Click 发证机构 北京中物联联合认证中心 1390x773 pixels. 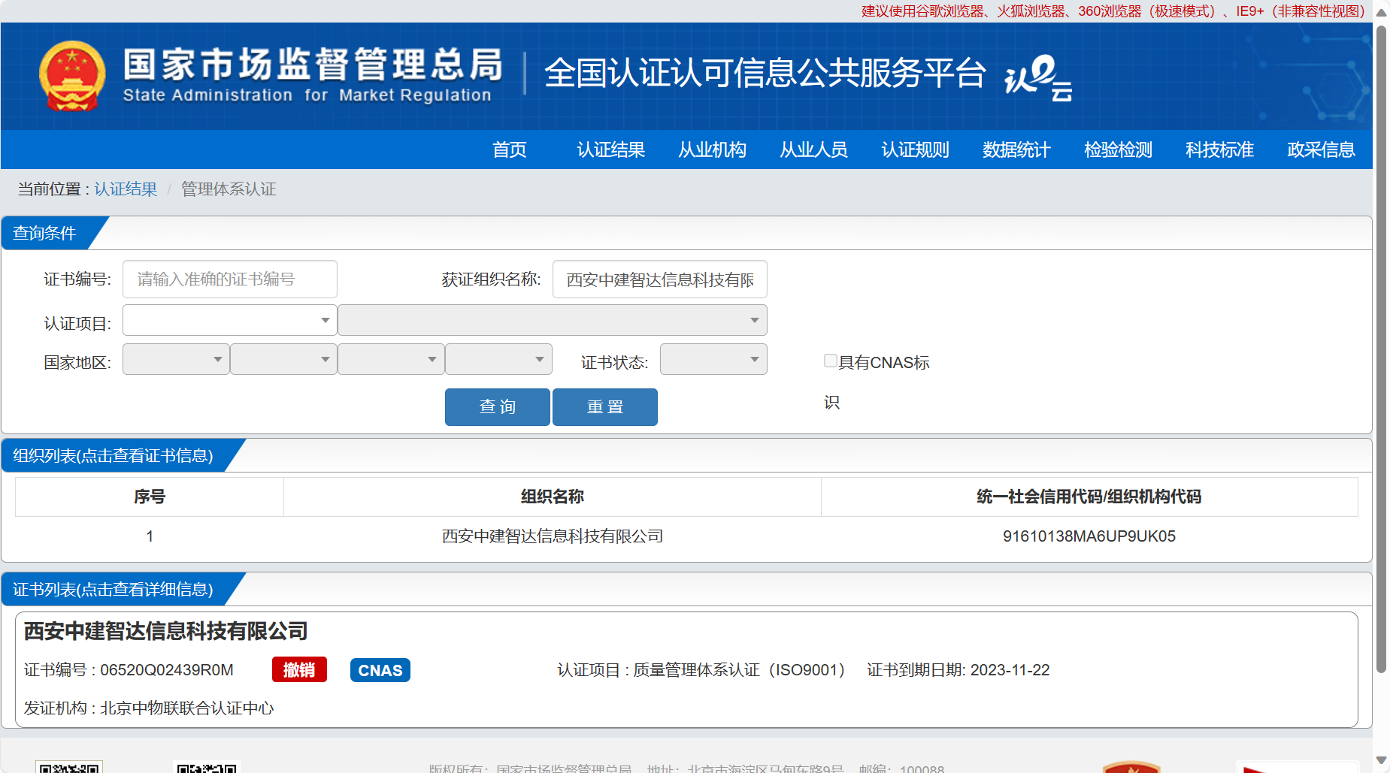pyautogui.click(x=149, y=708)
